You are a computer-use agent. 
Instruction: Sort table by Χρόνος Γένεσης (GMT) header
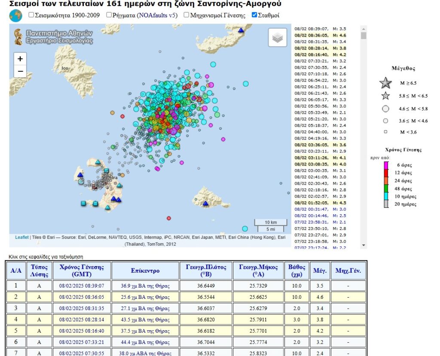[82, 271]
